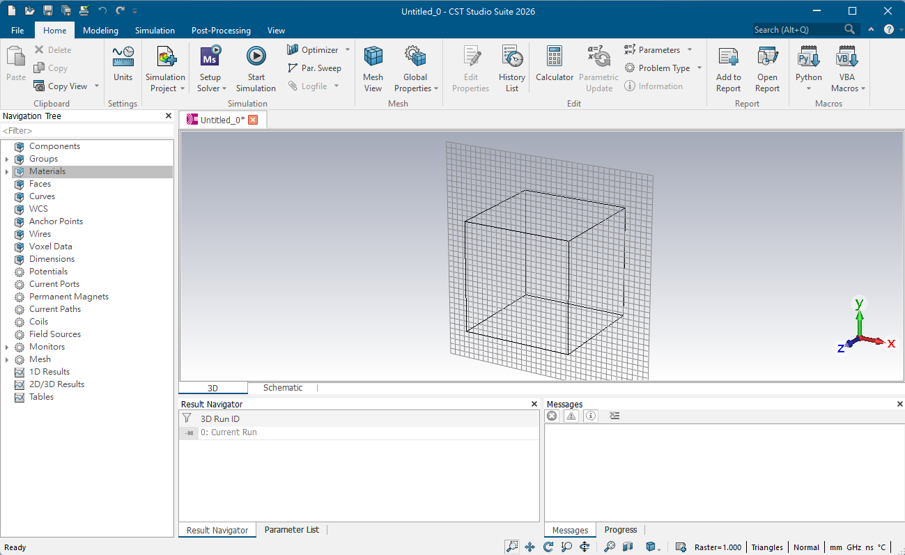The image size is (905, 555).
Task: Click Add to Report
Action: [x=728, y=69]
